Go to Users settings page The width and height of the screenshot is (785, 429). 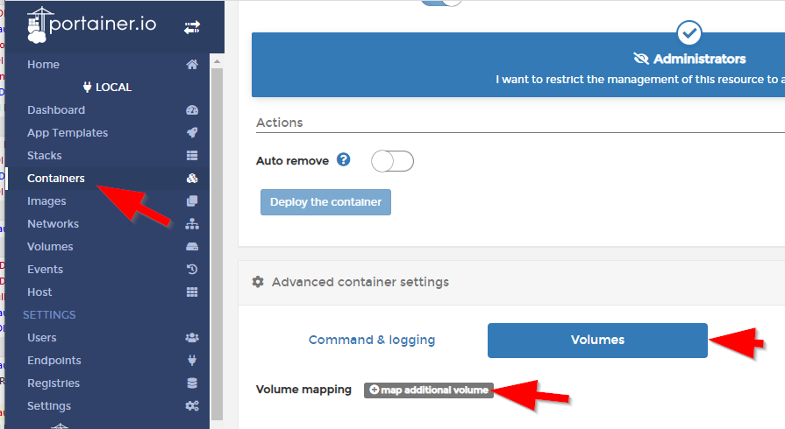click(x=42, y=338)
